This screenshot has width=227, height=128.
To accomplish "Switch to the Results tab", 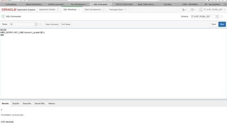I will coord(5,103).
